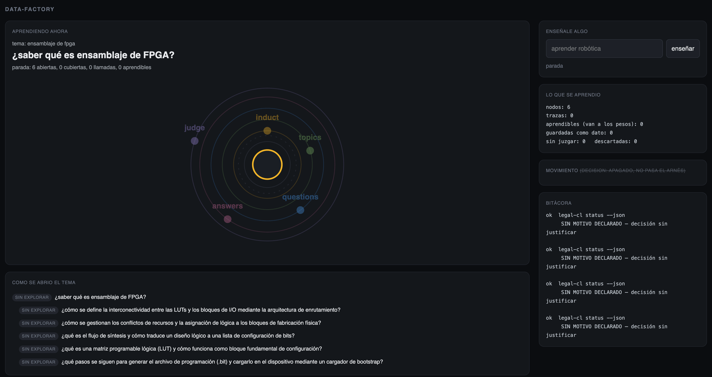Click 'sin juzgar: 0' stat

pyautogui.click(x=565, y=141)
